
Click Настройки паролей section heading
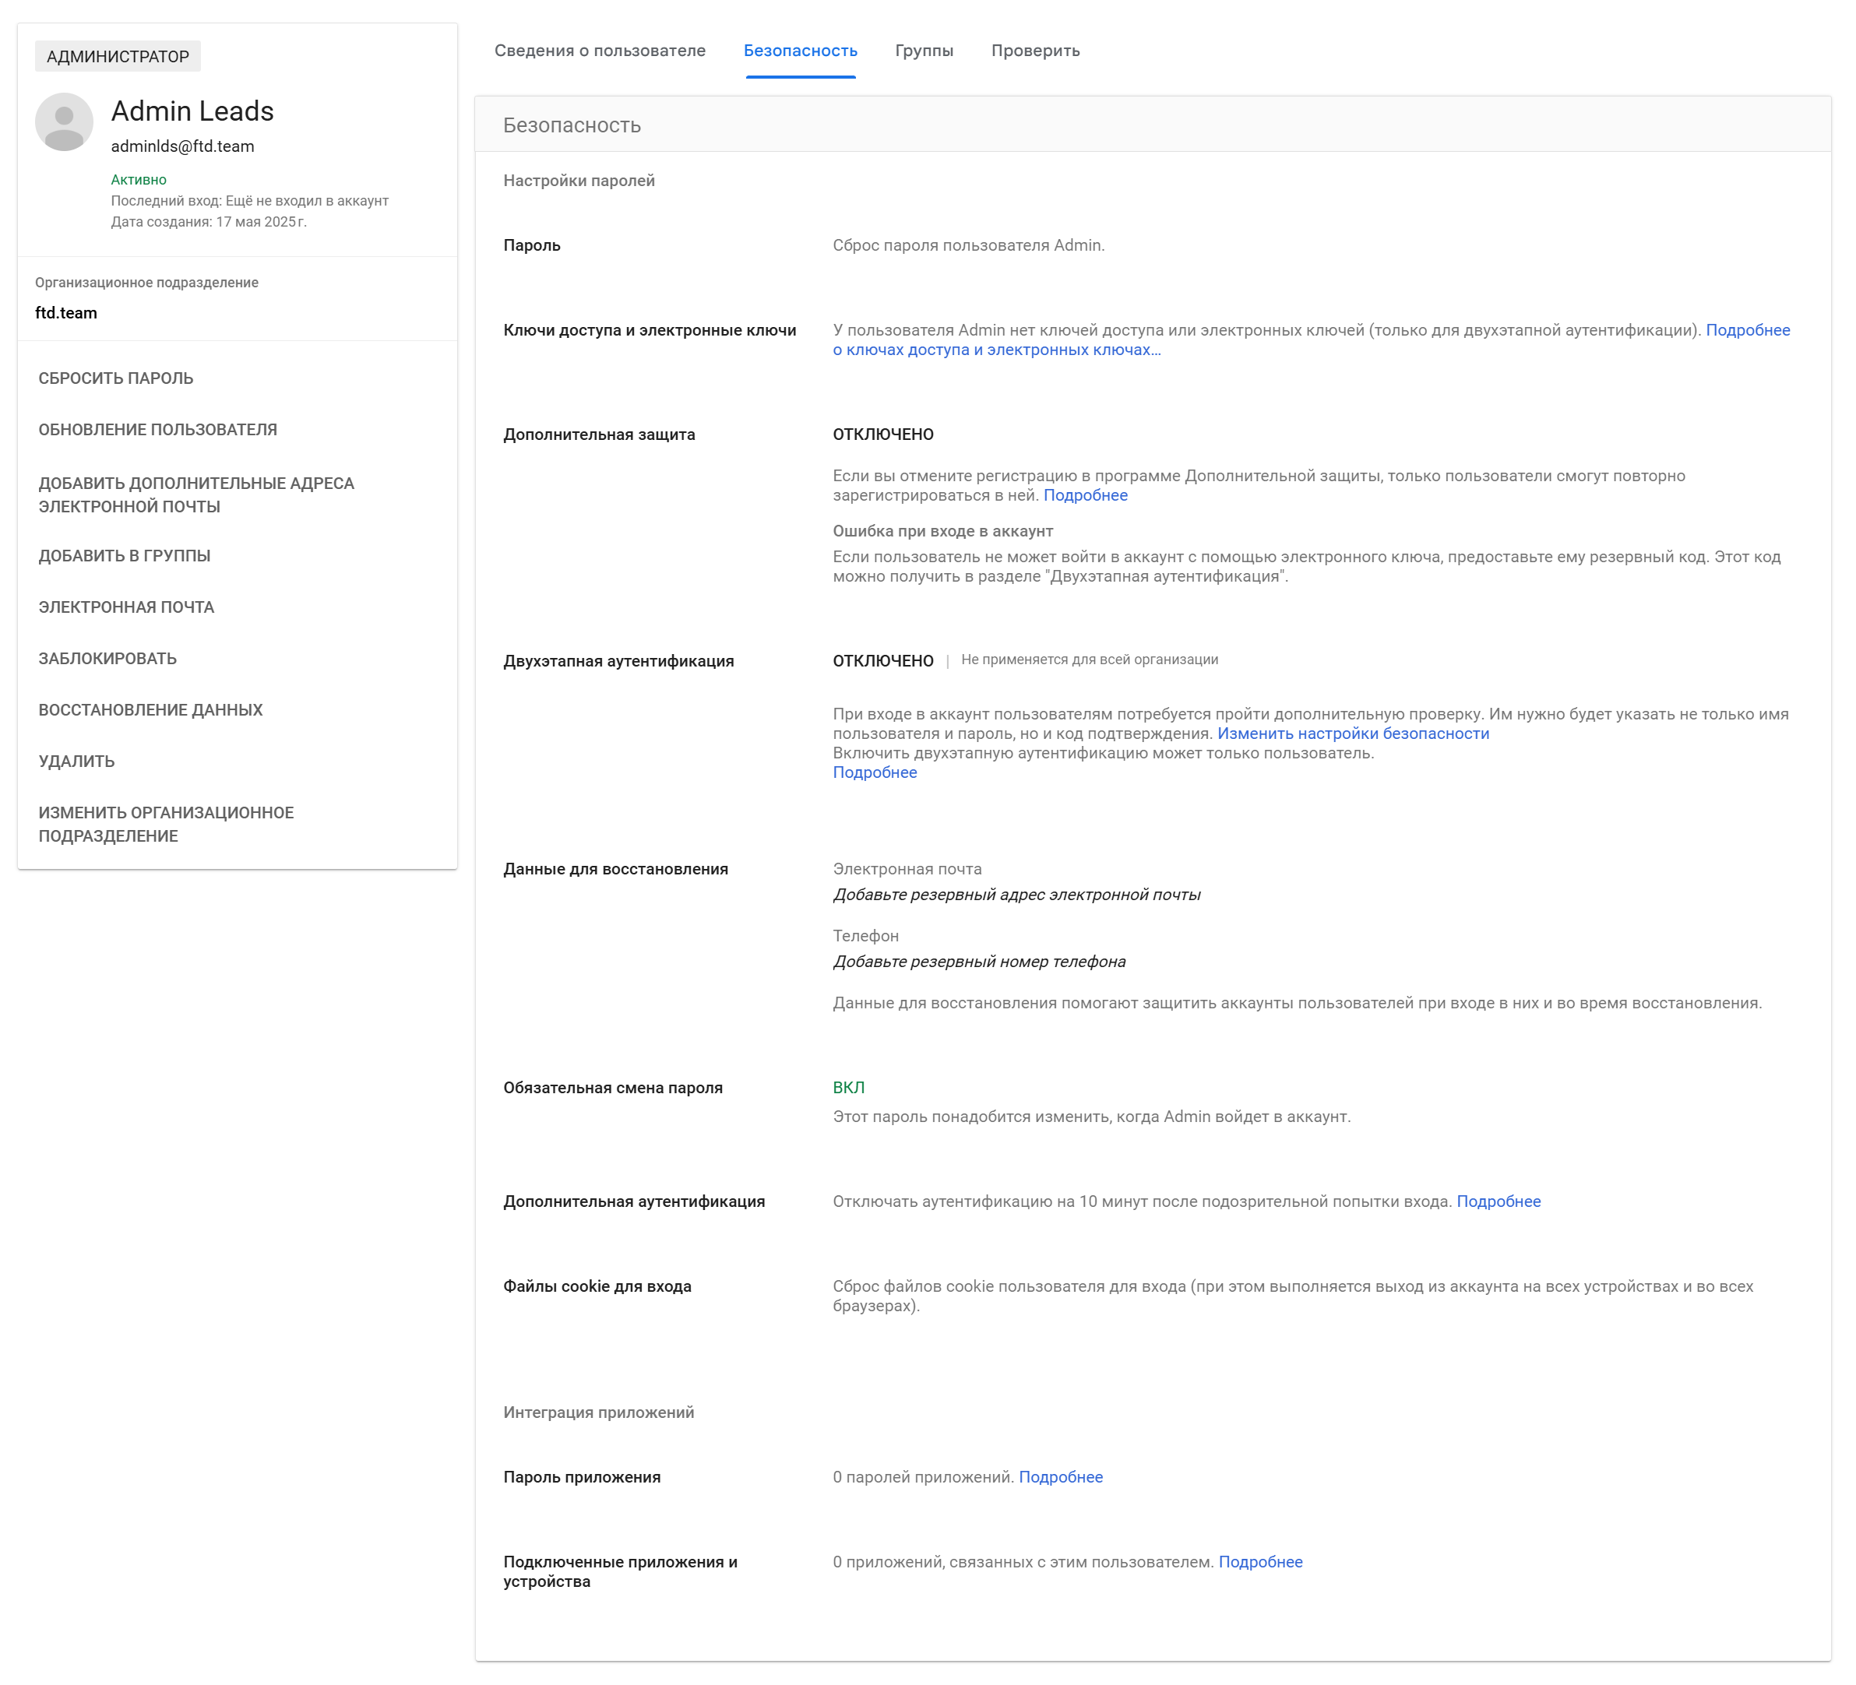579,181
